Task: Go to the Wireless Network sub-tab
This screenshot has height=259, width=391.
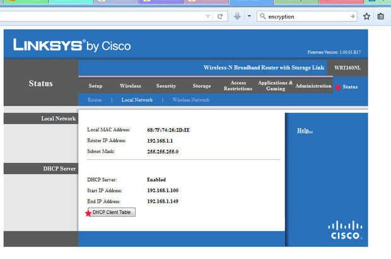Action: (190, 100)
